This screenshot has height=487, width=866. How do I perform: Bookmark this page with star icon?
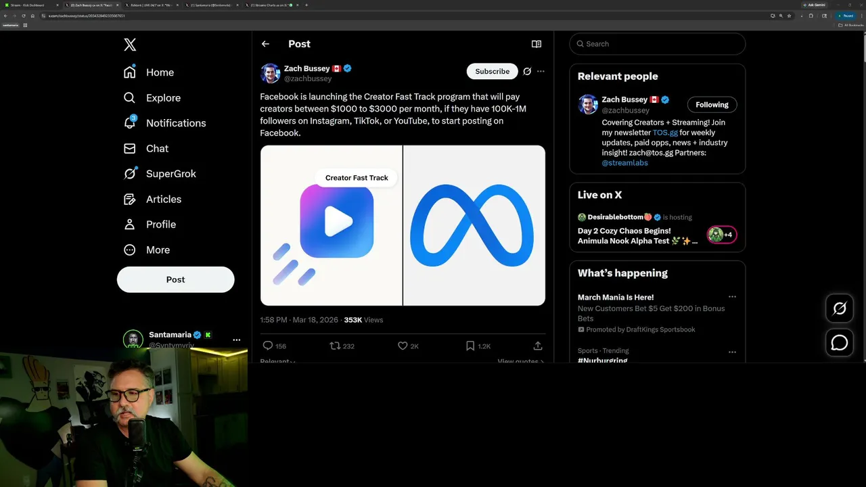pos(789,16)
